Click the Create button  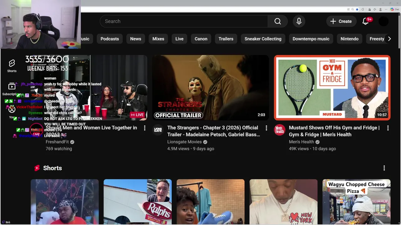point(341,21)
